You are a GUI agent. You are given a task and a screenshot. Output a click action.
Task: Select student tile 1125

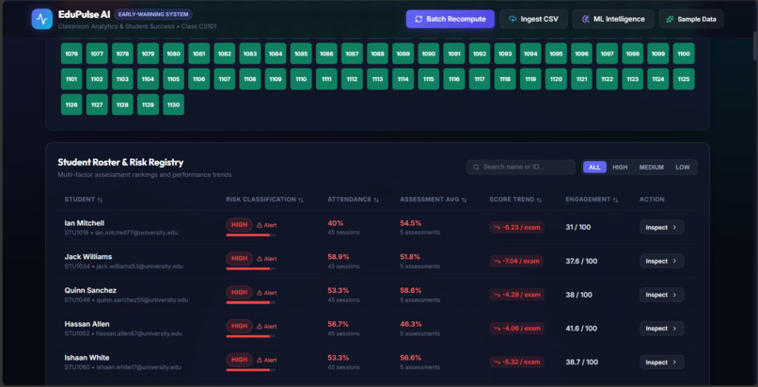tap(684, 79)
